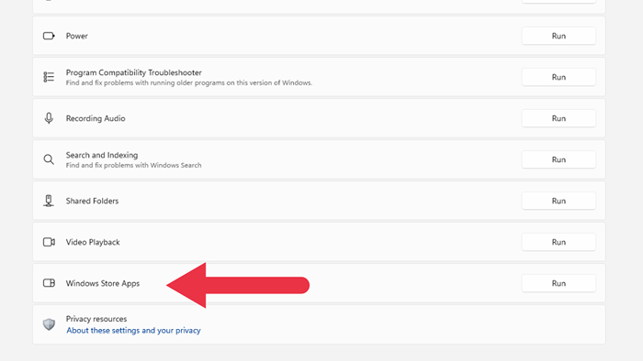This screenshot has width=643, height=361.
Task: Select the Video Playback row label
Action: pos(93,242)
